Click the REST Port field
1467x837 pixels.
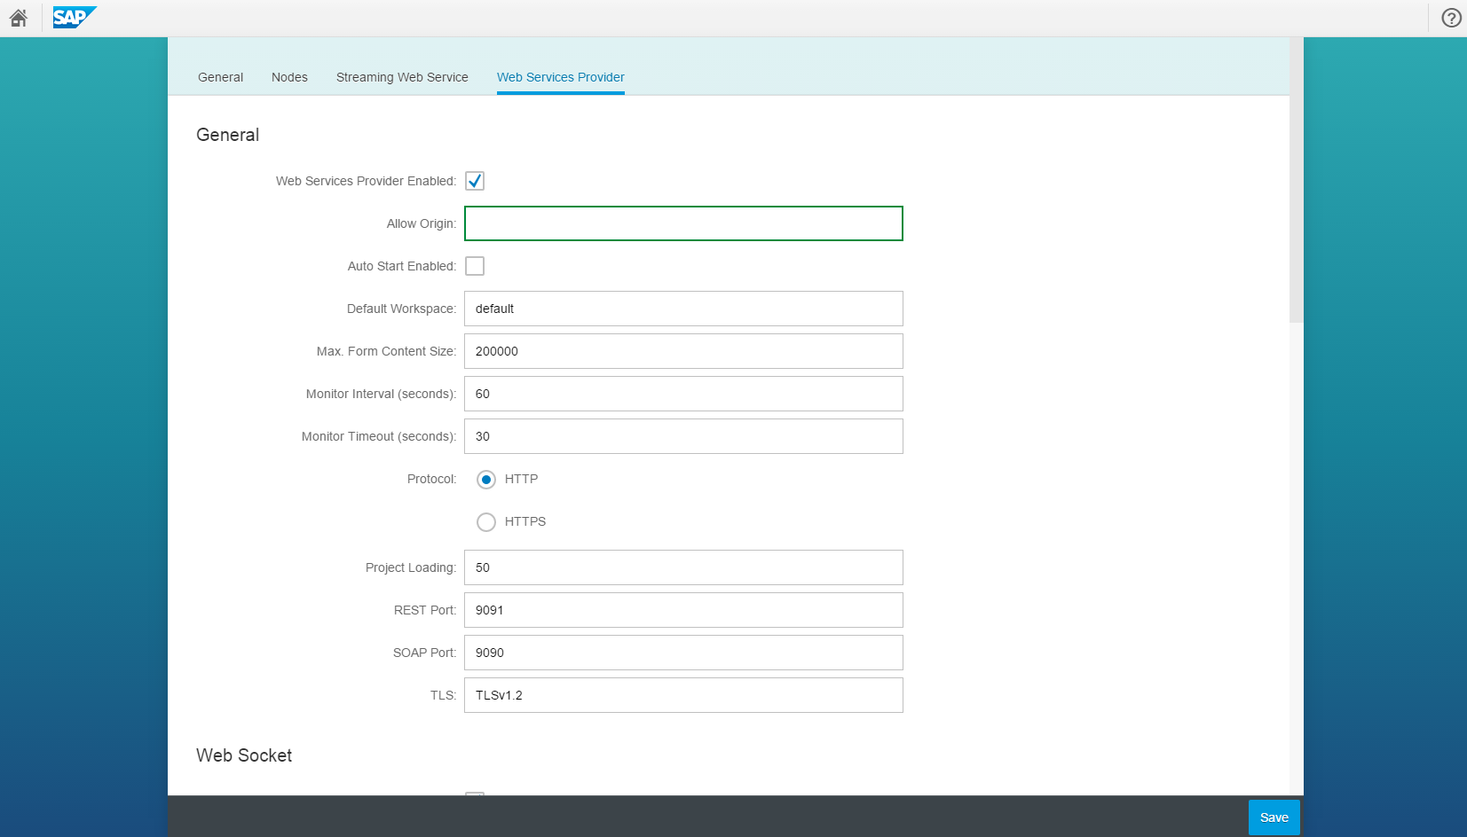point(683,610)
